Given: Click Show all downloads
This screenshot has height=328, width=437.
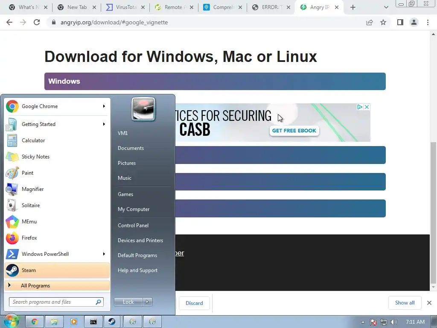Looking at the screenshot, I should point(405,303).
